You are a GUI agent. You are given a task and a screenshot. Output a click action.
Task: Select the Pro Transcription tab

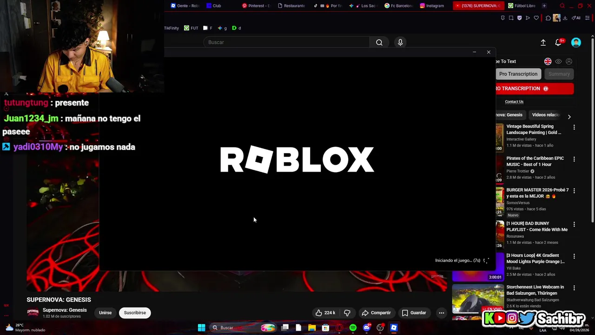(x=518, y=74)
